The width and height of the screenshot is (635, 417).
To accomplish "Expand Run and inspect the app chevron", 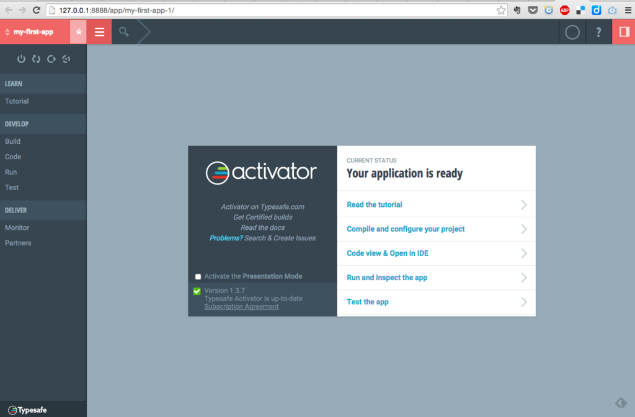I will pos(524,278).
